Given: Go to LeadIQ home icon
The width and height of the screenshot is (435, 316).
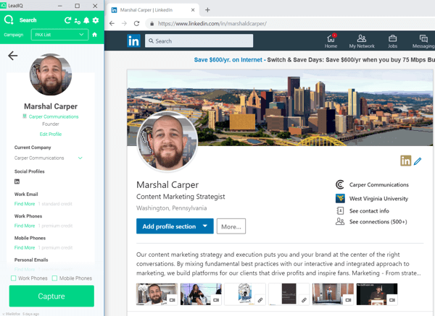Looking at the screenshot, I should [x=94, y=35].
